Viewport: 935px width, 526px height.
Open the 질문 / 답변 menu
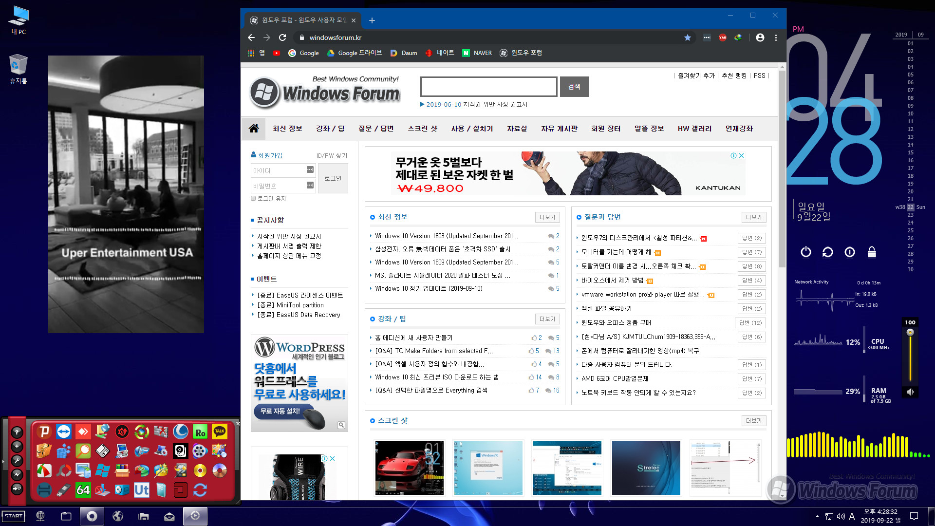coord(376,129)
